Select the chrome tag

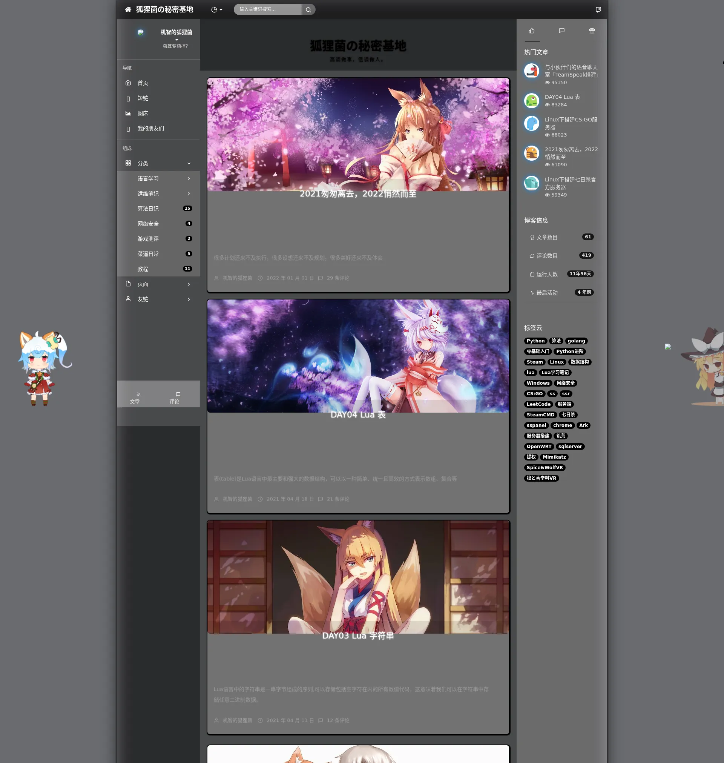(x=562, y=426)
